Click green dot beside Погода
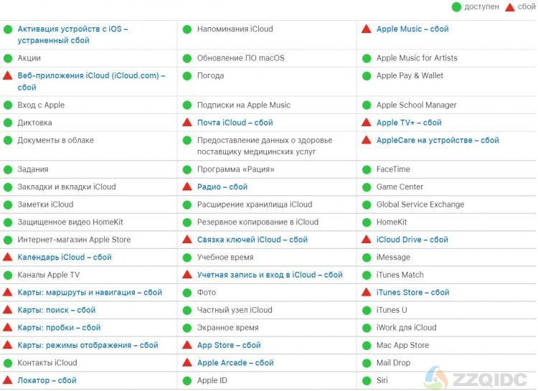Image resolution: width=538 pixels, height=391 pixels. (x=187, y=76)
